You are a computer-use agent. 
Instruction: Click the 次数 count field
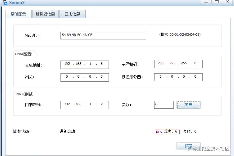(164, 105)
